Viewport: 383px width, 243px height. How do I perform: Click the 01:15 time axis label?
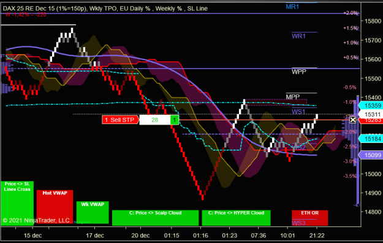pos(172,236)
